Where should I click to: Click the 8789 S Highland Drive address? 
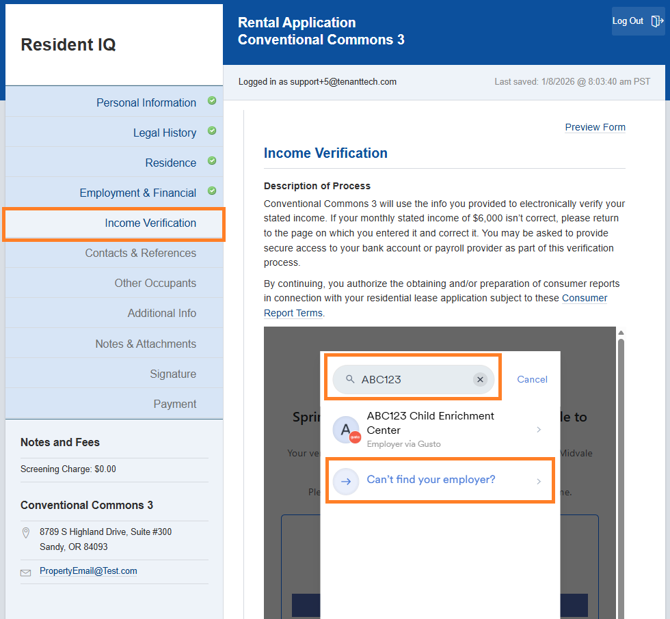pyautogui.click(x=105, y=539)
